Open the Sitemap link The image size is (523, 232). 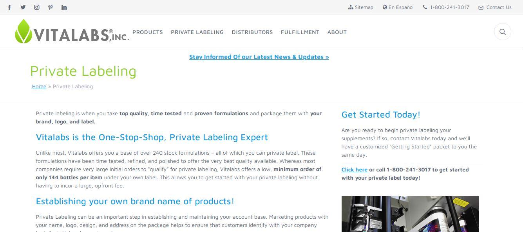click(x=361, y=7)
